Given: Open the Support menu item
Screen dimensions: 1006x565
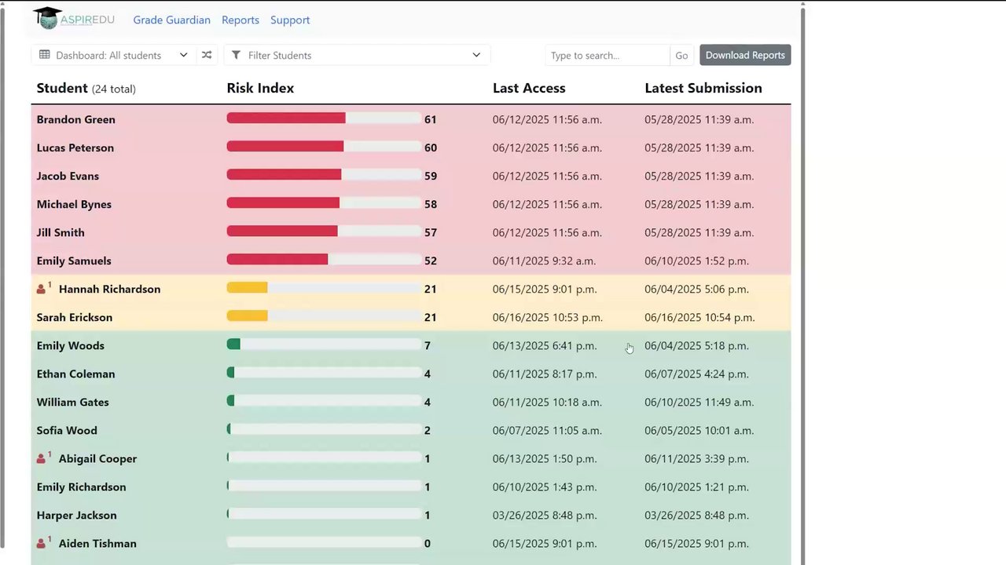Looking at the screenshot, I should tap(290, 20).
